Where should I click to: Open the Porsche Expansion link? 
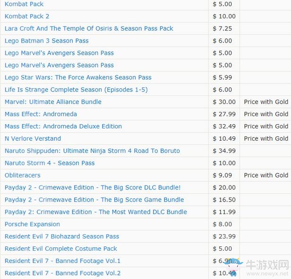32,224
